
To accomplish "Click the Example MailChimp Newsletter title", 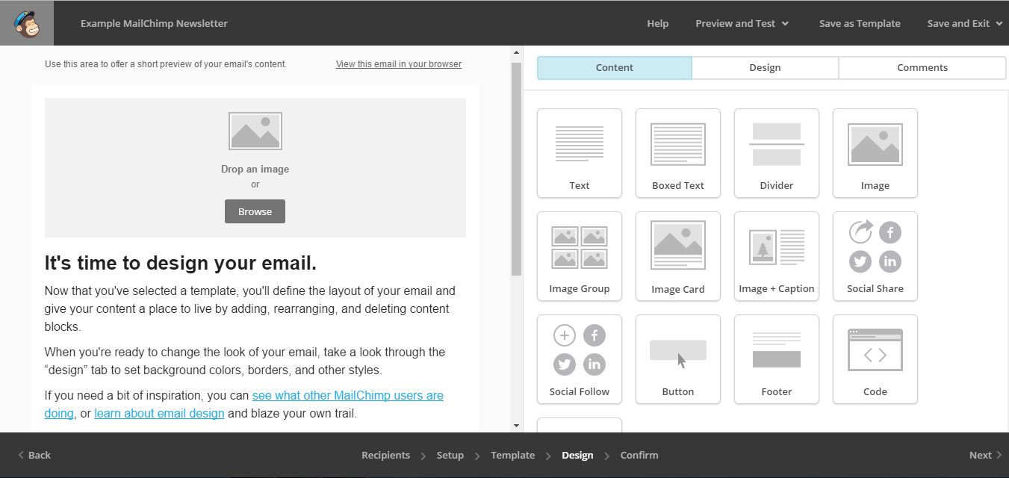I will (154, 23).
